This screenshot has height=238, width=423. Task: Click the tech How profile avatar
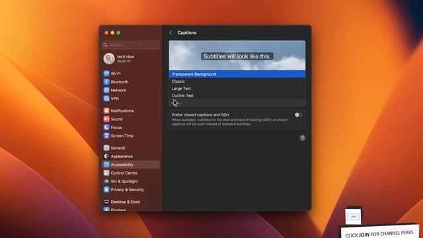click(109, 59)
